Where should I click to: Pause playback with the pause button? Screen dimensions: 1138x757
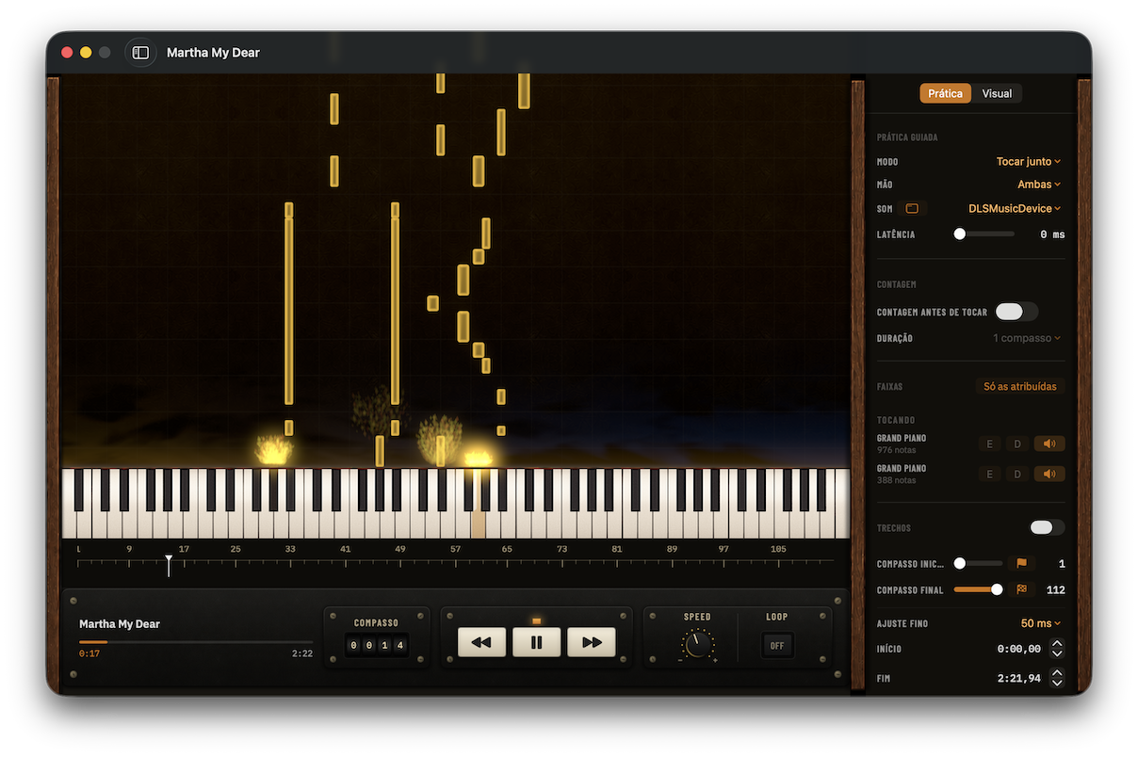pyautogui.click(x=536, y=642)
